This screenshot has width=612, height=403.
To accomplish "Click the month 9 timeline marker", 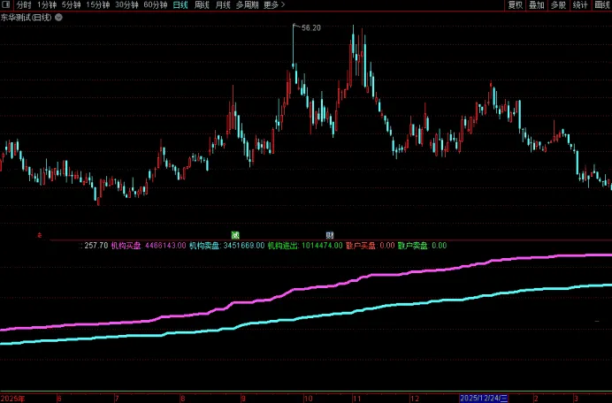I will (x=243, y=399).
